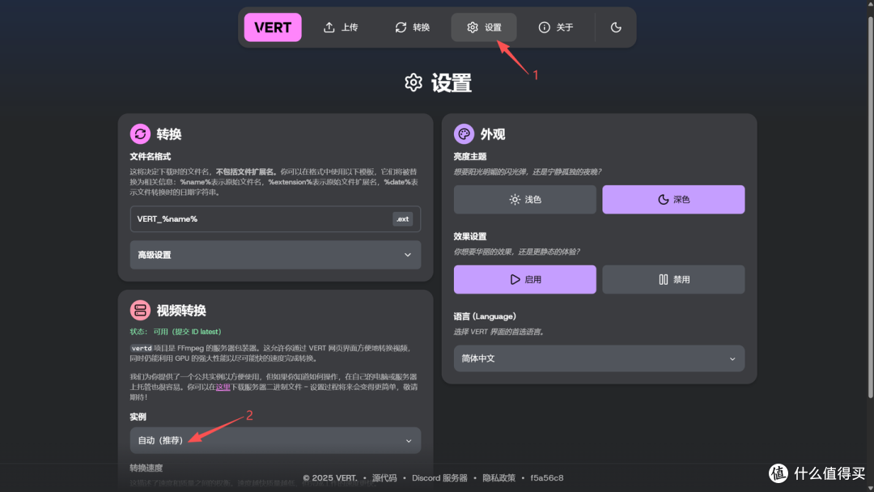Open the 上传 upload tab
The image size is (874, 492).
341,28
